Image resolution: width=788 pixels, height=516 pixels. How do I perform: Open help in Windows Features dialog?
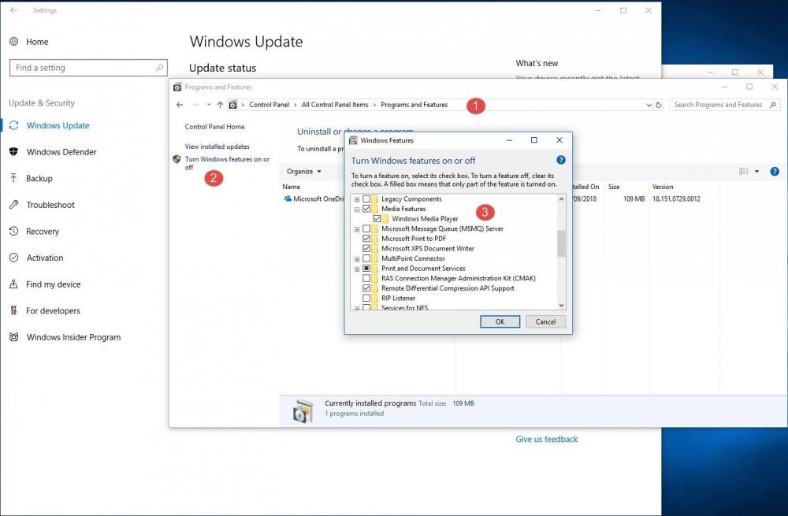(561, 160)
